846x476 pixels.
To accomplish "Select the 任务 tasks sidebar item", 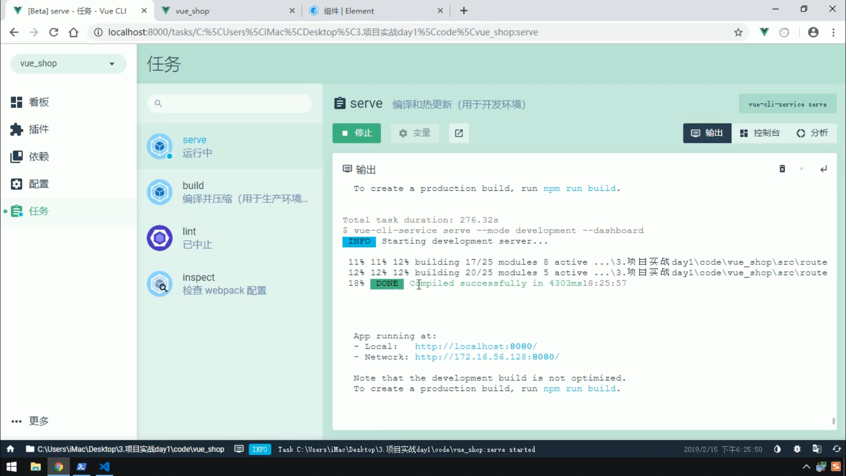I will (x=68, y=211).
